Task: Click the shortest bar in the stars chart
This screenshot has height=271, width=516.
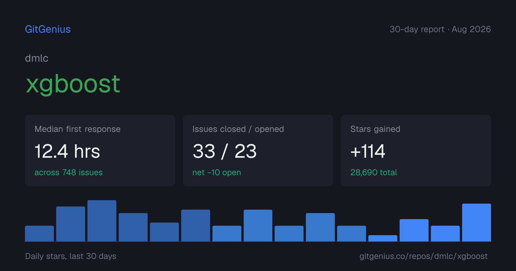Action: point(383,238)
